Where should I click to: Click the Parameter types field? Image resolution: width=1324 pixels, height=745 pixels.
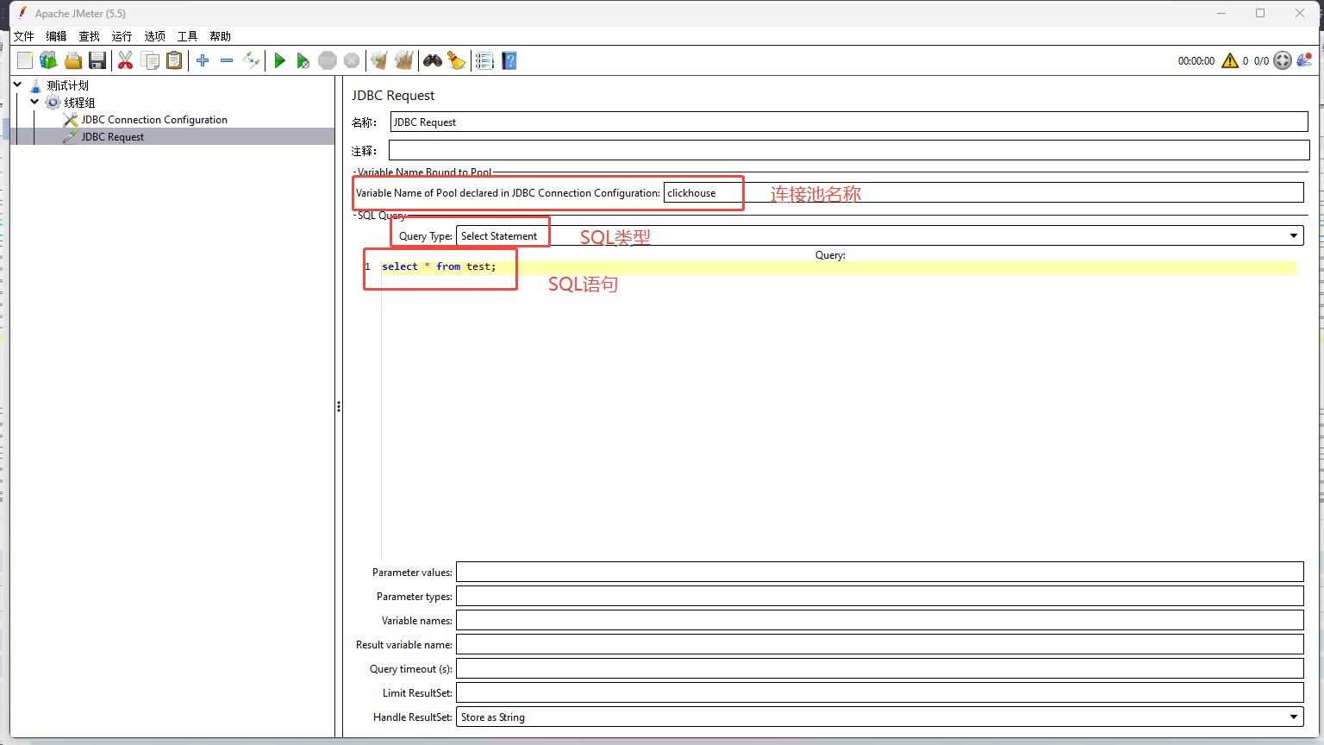880,597
